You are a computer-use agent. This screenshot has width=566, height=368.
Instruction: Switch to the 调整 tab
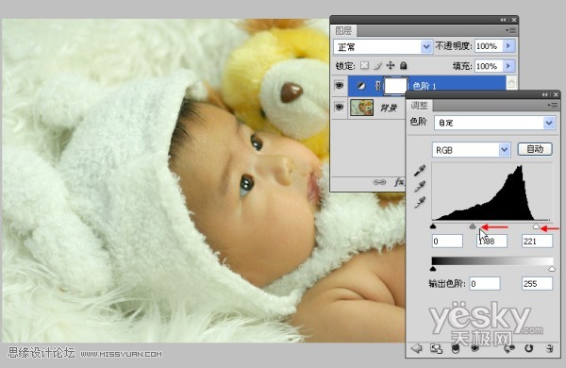420,106
